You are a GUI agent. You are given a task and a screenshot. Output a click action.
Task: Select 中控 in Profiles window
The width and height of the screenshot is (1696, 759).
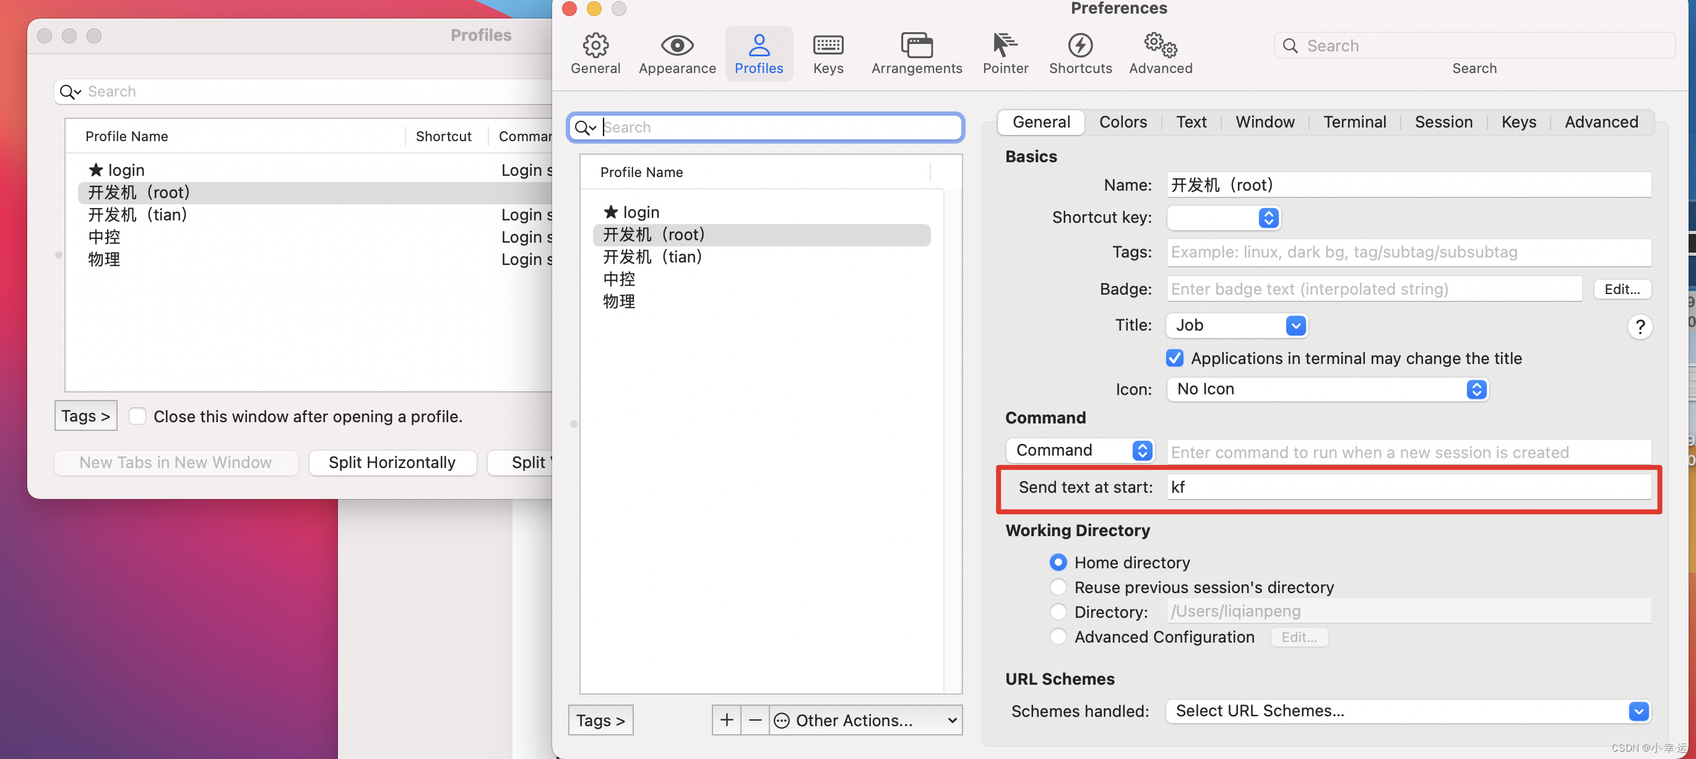click(314, 237)
